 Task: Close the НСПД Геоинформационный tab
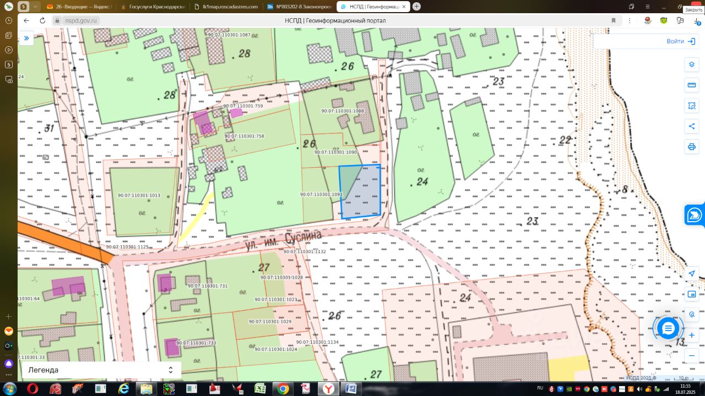click(405, 7)
